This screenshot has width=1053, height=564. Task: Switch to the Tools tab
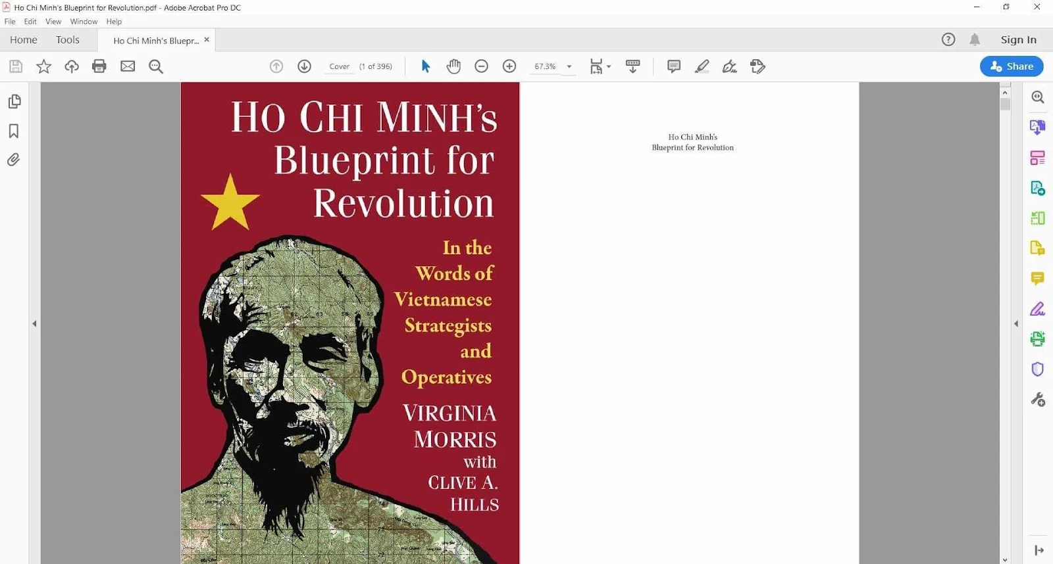[x=68, y=40]
